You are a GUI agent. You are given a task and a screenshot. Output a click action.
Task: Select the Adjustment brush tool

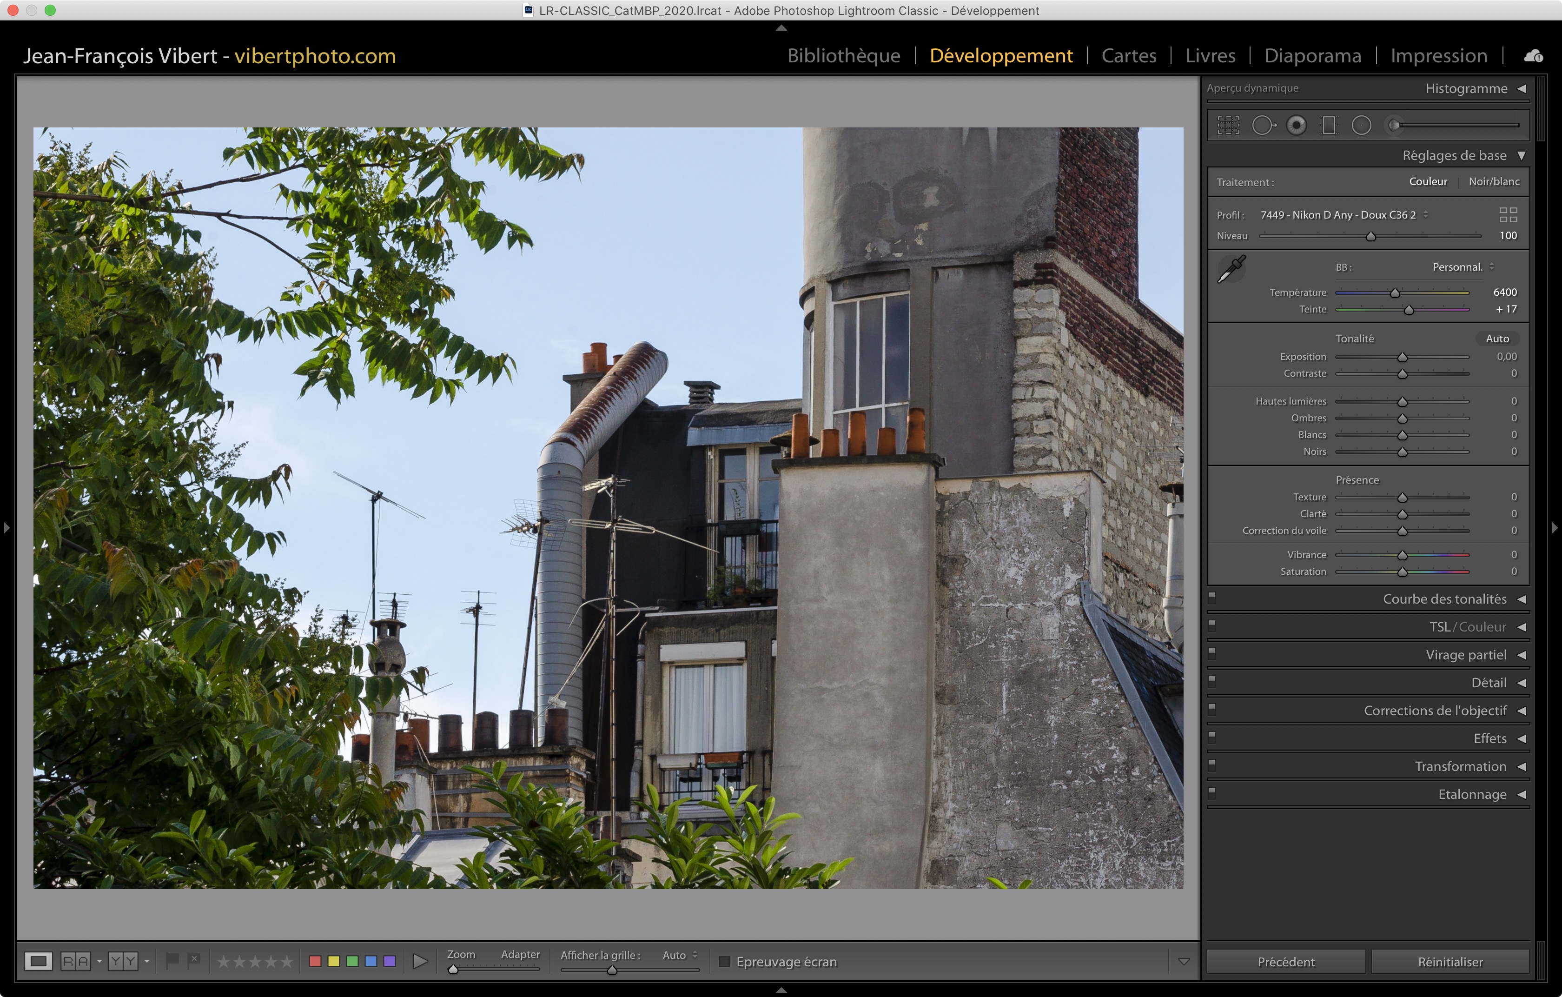tap(1395, 125)
